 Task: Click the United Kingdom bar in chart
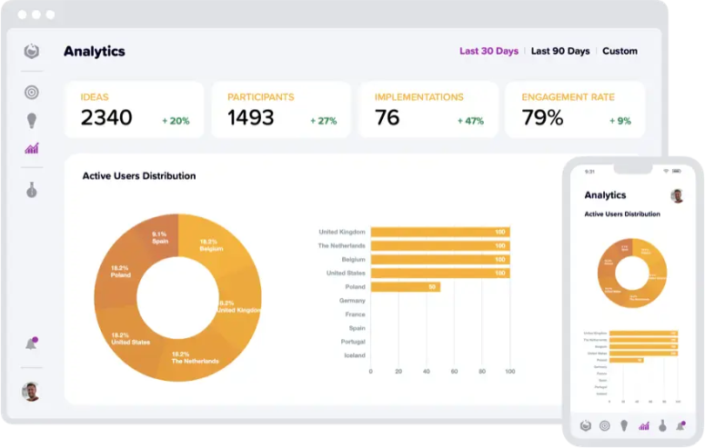pos(440,232)
